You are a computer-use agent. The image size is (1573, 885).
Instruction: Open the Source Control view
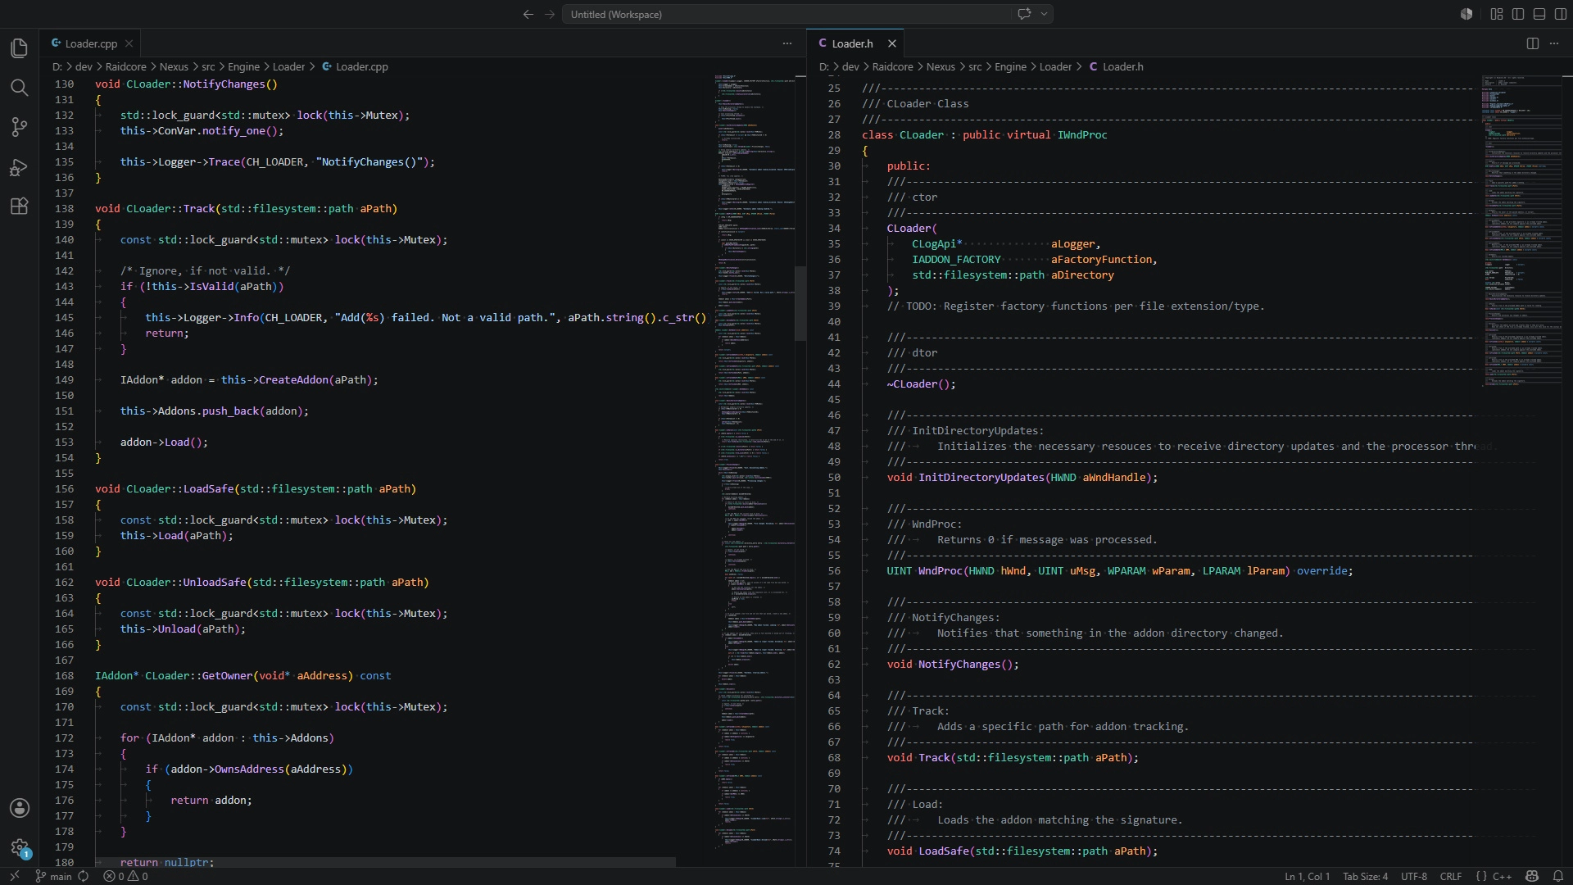tap(20, 127)
